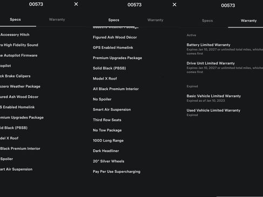Click Pay Per Use Supercharging spec
Viewport: 263px width, 197px height.
click(116, 172)
